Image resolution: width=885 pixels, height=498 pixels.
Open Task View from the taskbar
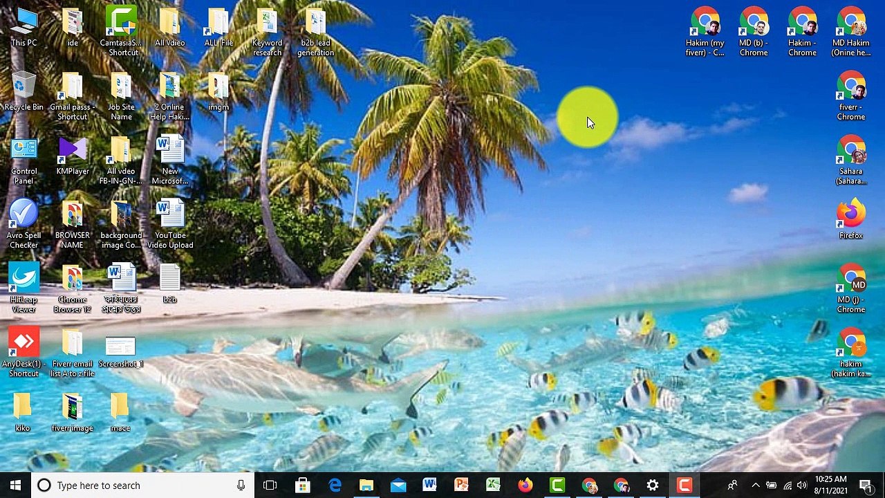click(270, 486)
